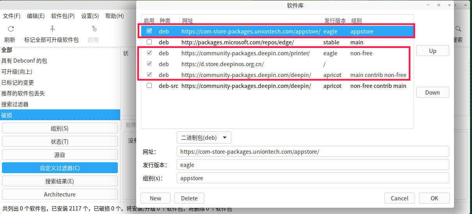Open the 设置(S) menu
Screen dimensions: 472x214
coord(90,16)
